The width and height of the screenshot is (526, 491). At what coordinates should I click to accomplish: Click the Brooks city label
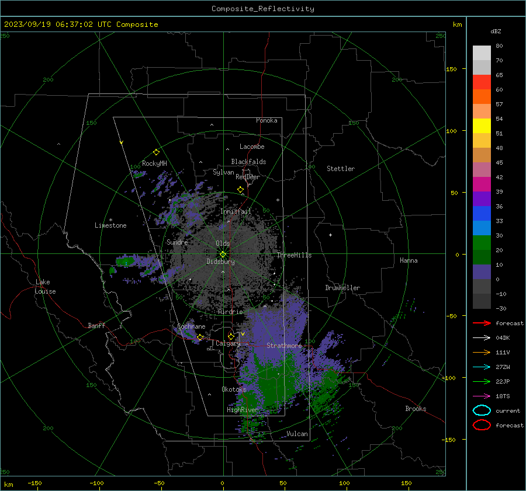click(x=416, y=409)
